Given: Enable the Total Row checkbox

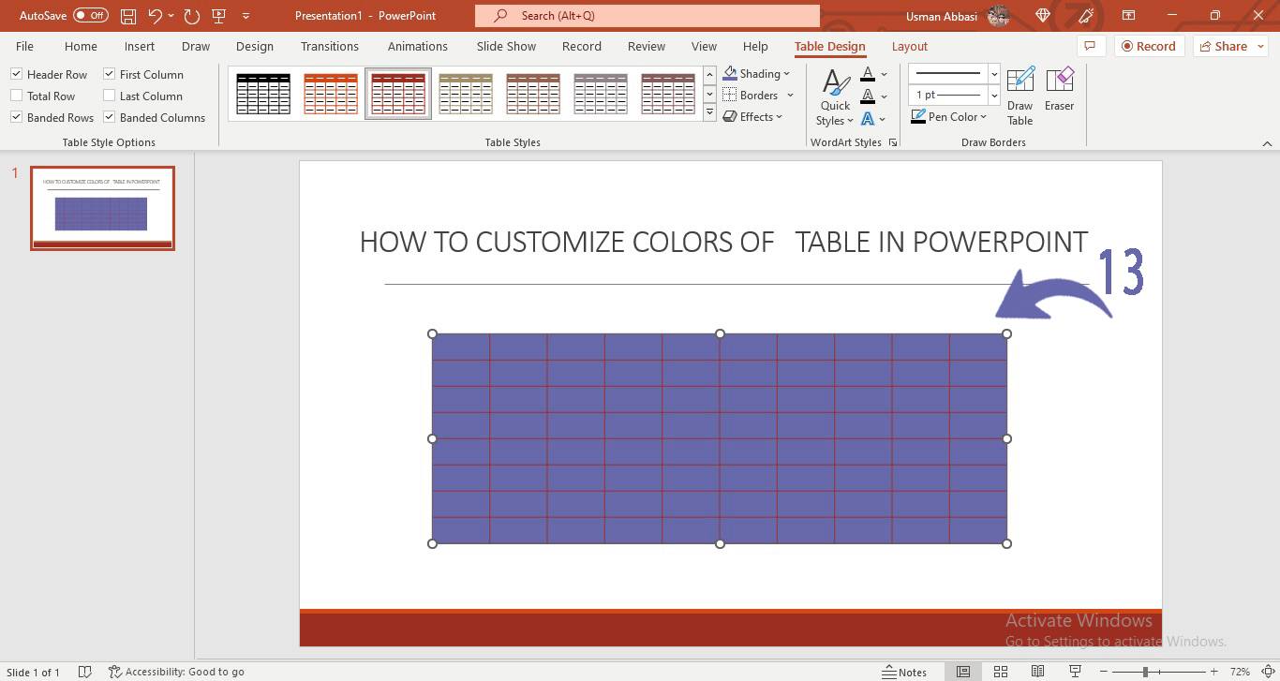Looking at the screenshot, I should coord(16,96).
